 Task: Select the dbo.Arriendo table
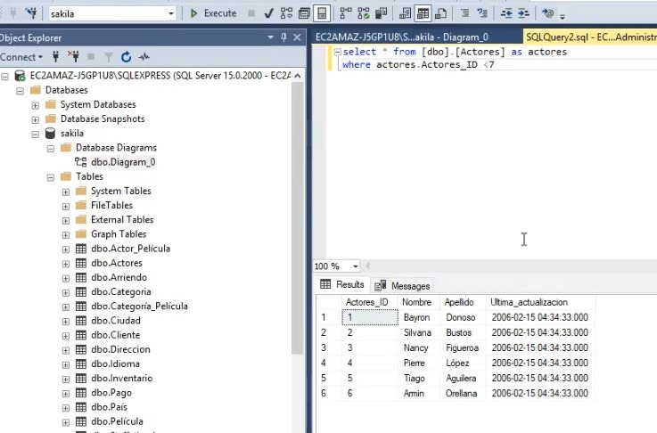(x=119, y=277)
